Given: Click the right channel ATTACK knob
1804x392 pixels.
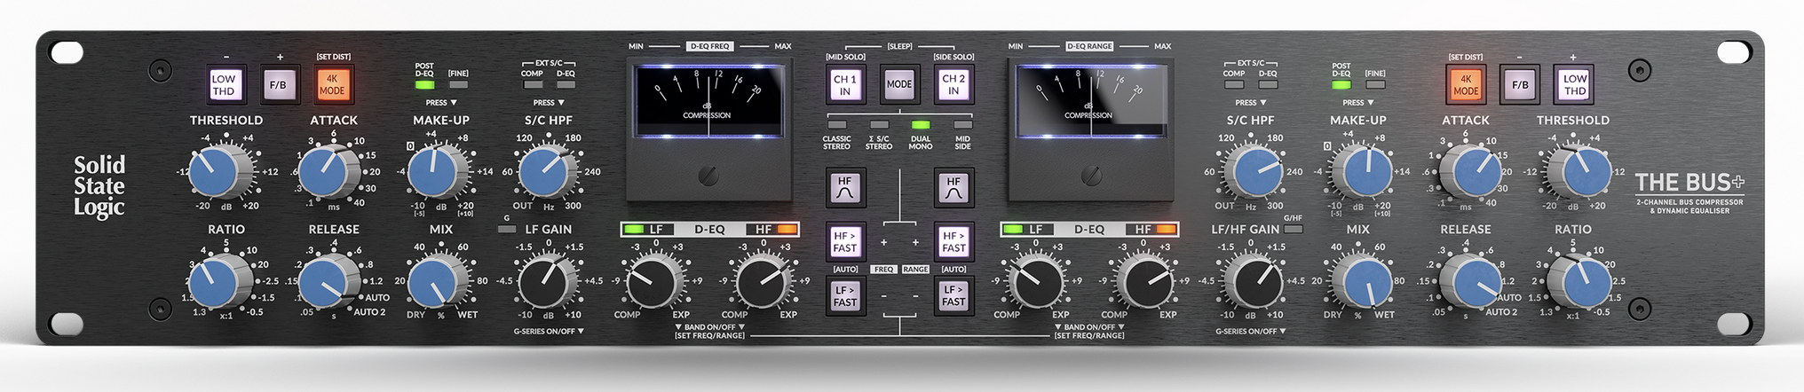Looking at the screenshot, I should click(1474, 172).
